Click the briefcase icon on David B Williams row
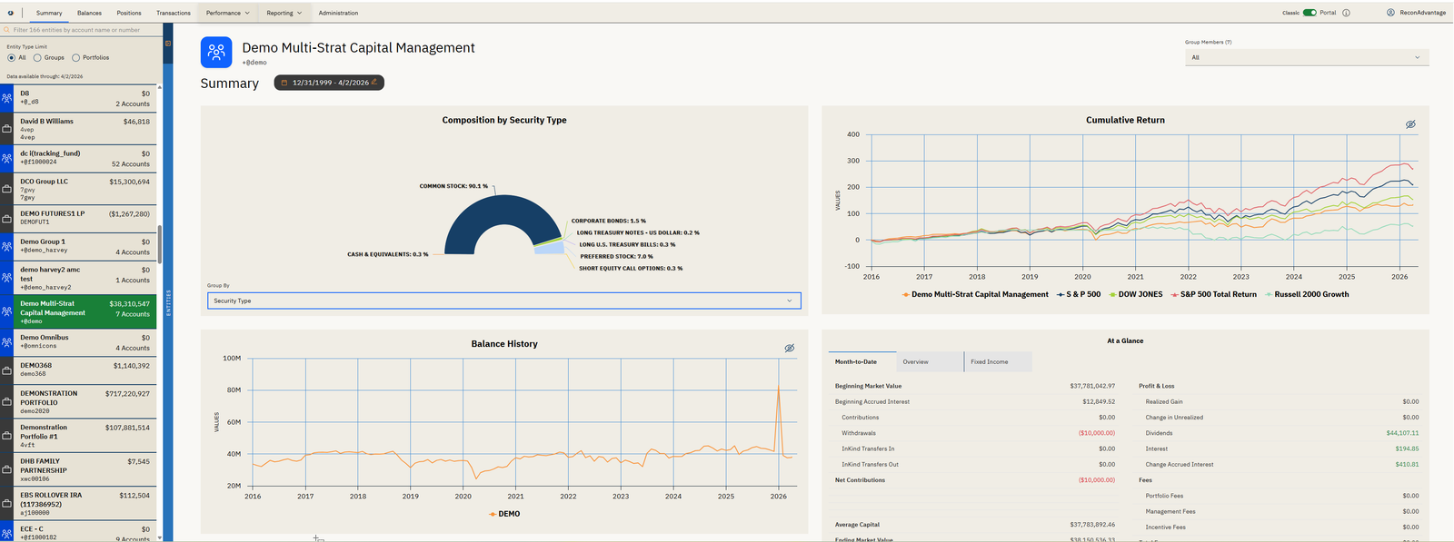The height and width of the screenshot is (542, 1454). pos(6,128)
